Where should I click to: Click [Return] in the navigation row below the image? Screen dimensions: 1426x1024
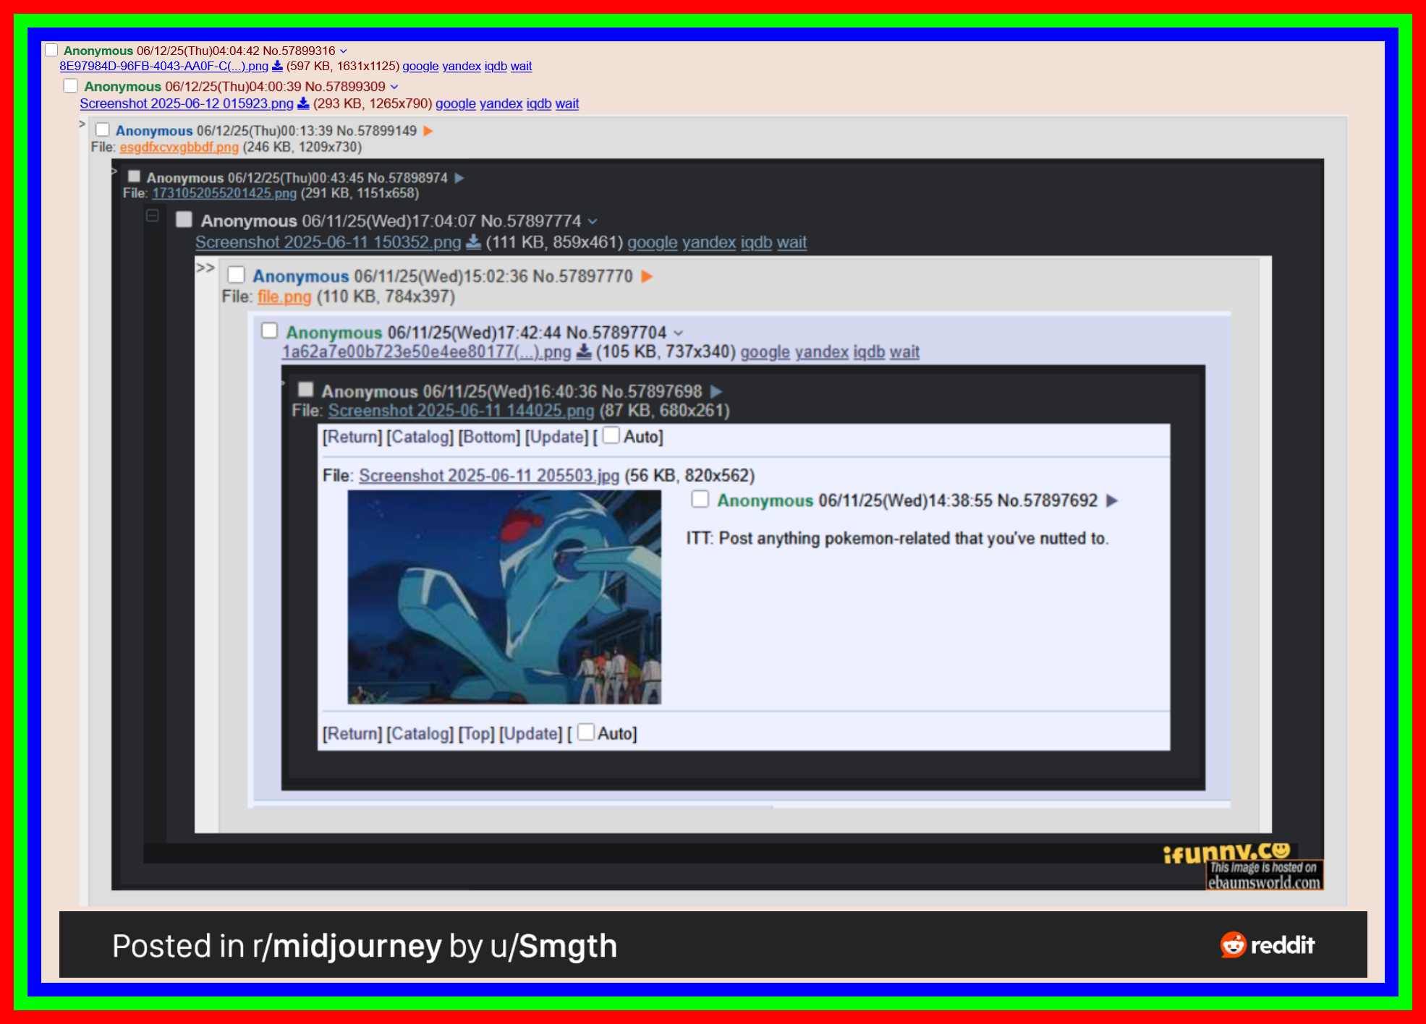click(x=352, y=733)
